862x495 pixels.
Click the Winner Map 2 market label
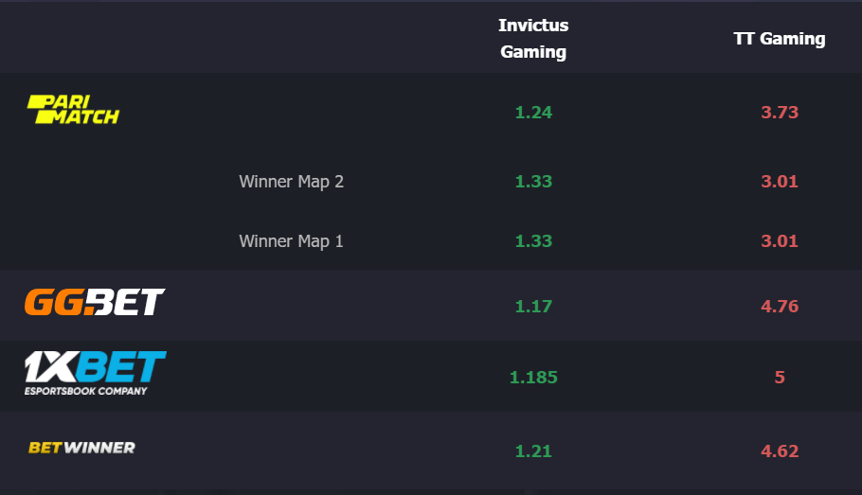click(x=292, y=182)
